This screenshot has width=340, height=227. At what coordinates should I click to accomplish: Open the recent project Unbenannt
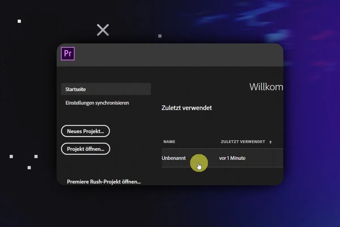click(x=174, y=158)
